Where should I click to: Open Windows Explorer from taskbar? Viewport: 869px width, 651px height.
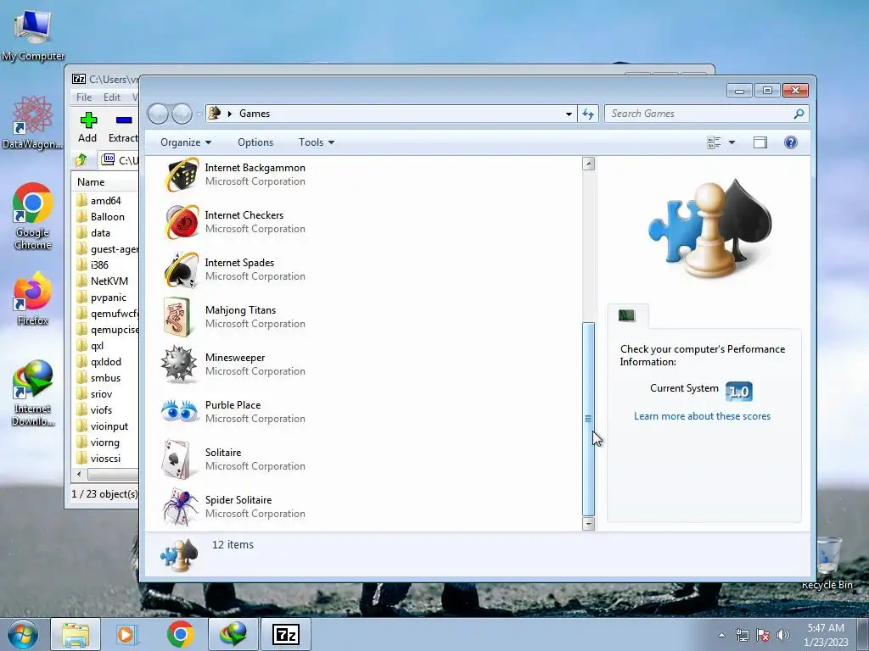[x=76, y=634]
